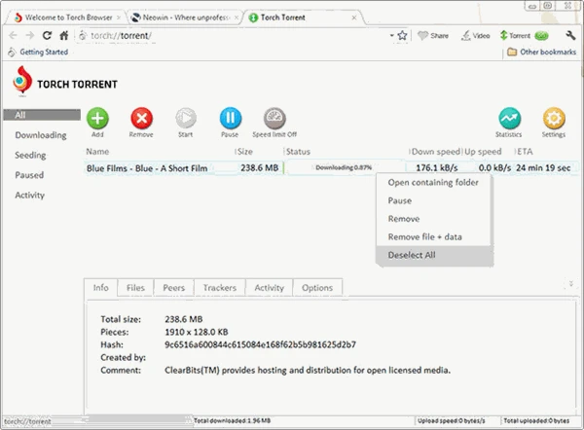This screenshot has height=430, width=584.
Task: Collapse the details panel with chevron
Action: (x=571, y=283)
